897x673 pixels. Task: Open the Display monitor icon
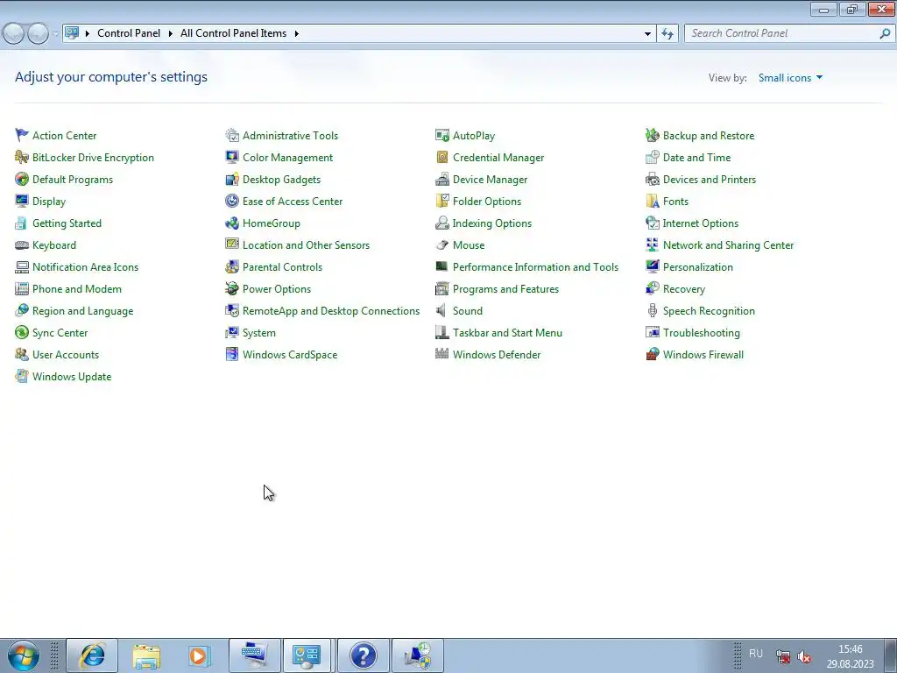click(22, 201)
